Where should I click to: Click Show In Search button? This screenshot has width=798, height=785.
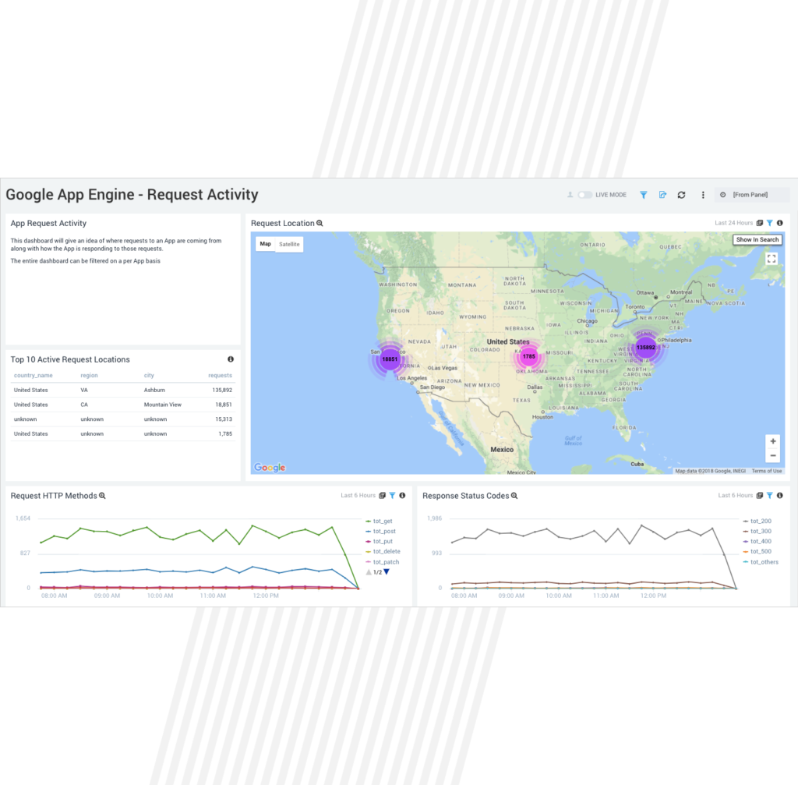coord(757,240)
